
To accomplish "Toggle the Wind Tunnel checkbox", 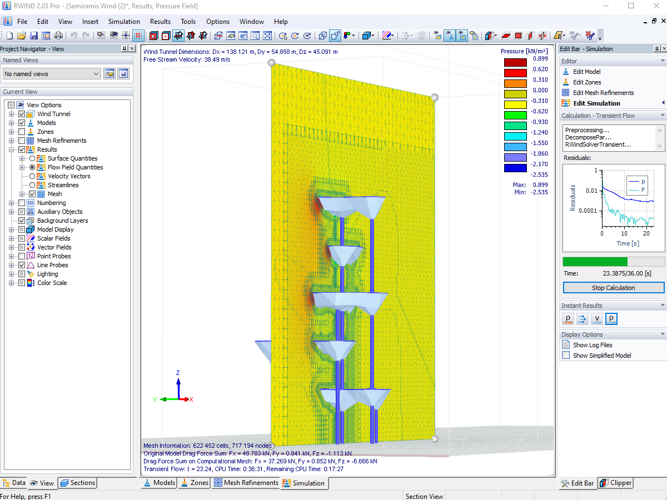I will (x=22, y=114).
